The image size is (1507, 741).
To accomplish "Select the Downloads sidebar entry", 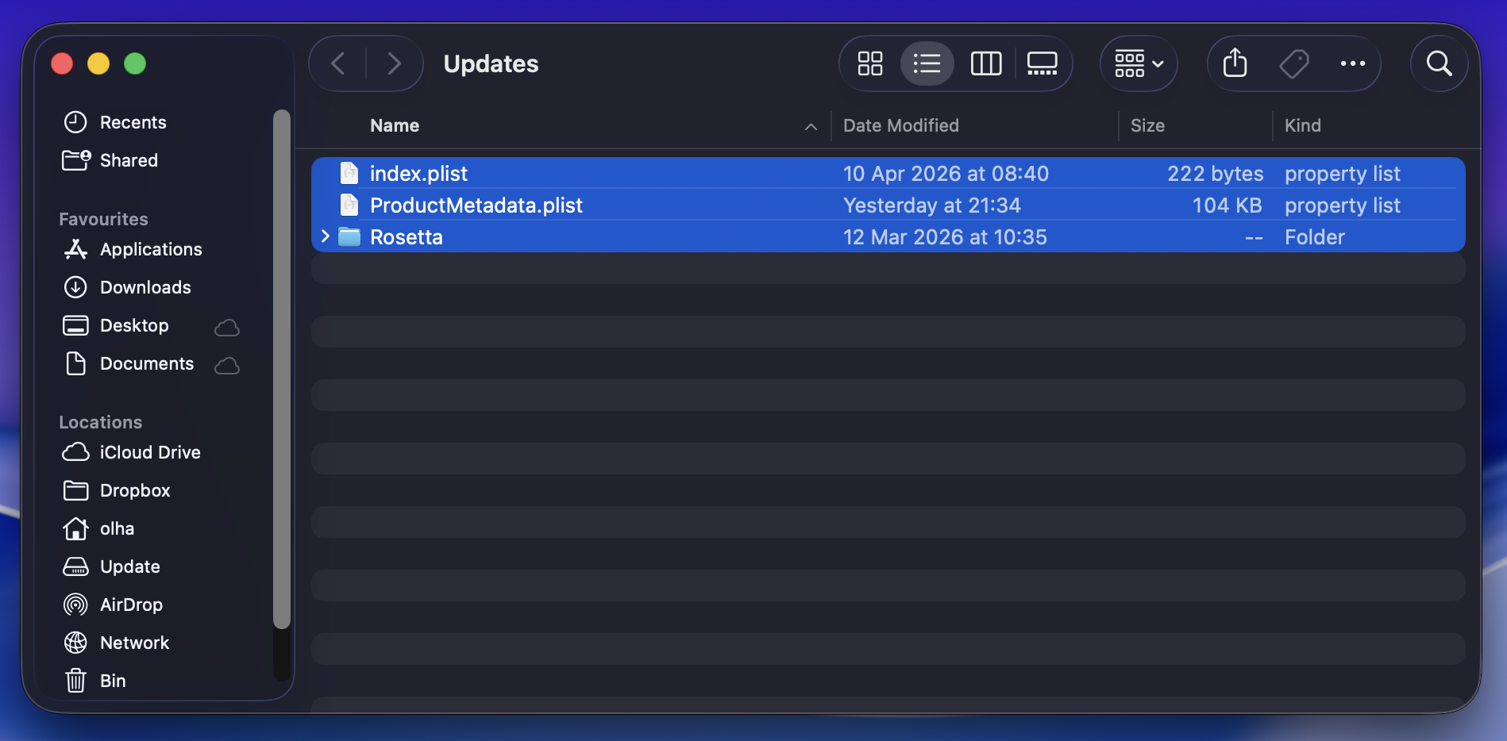I will pos(145,287).
